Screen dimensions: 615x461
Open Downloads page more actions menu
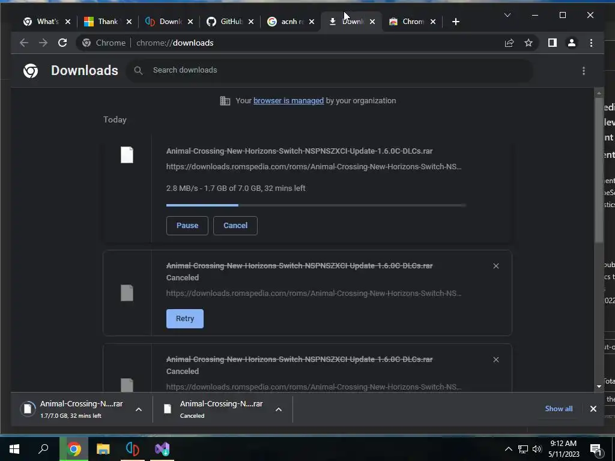(584, 71)
